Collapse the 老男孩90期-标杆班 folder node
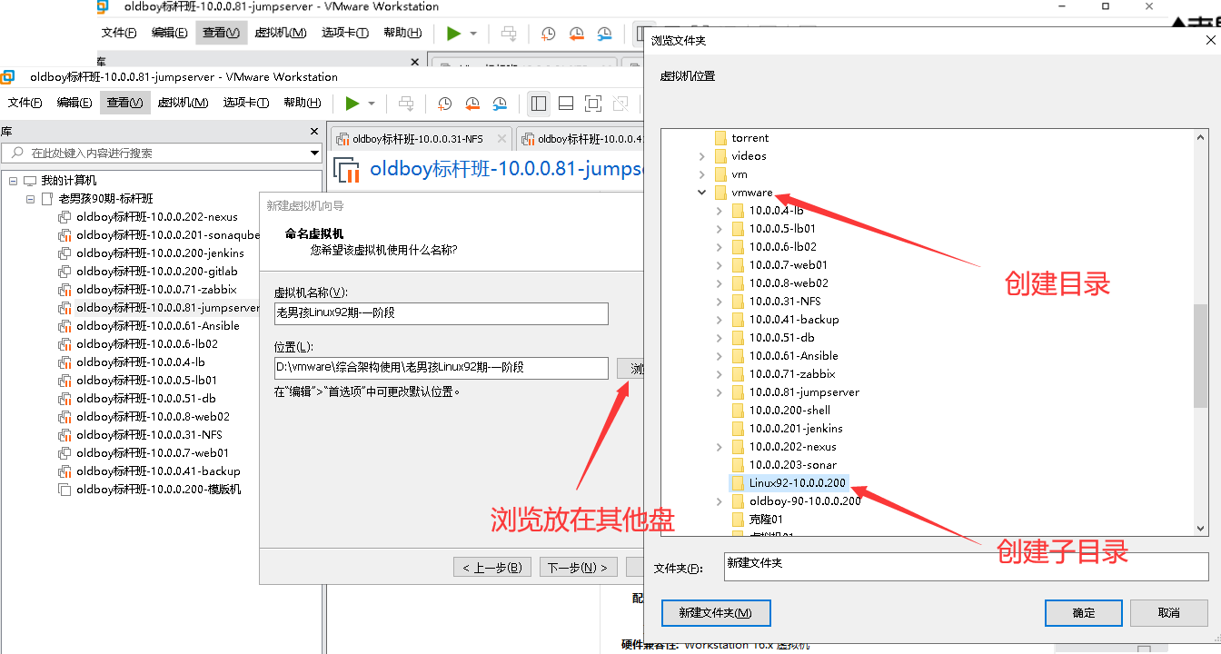Viewport: 1221px width, 654px height. [x=30, y=199]
